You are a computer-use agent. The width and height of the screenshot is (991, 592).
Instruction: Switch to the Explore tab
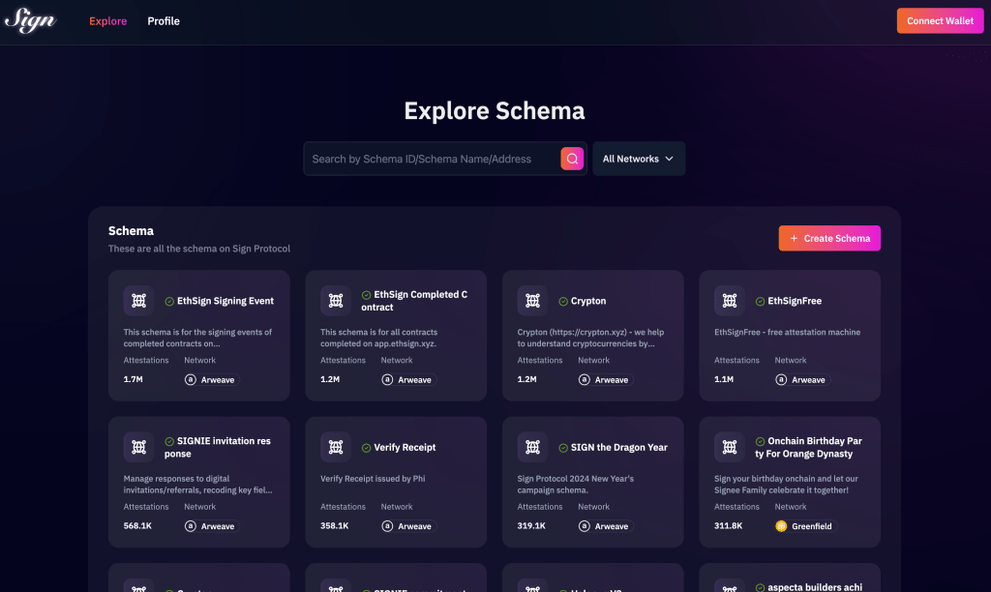[x=107, y=21]
